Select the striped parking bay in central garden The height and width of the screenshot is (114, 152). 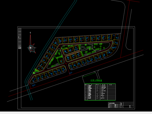(85, 55)
